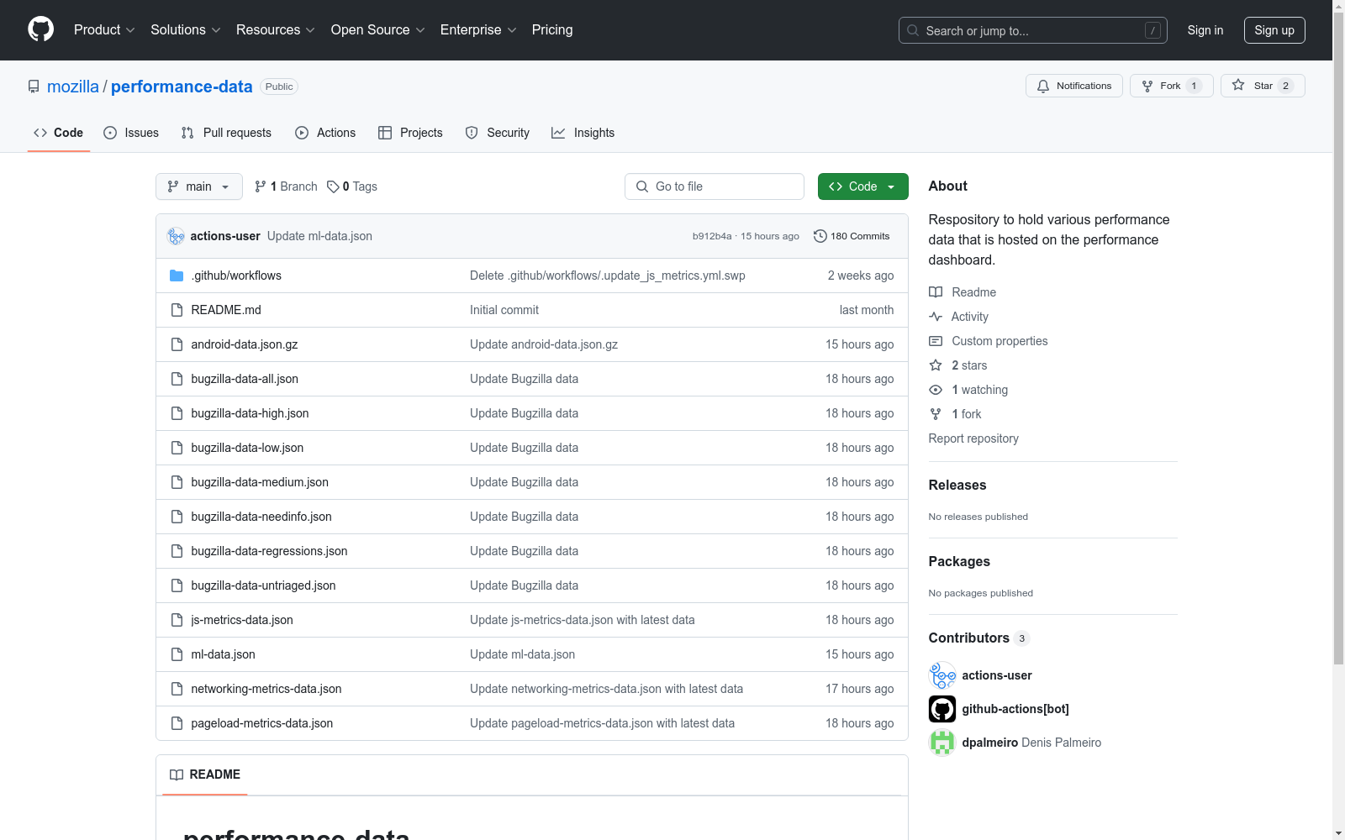The image size is (1345, 840).
Task: Open dpalmeiro contributor avatar
Action: click(x=942, y=743)
